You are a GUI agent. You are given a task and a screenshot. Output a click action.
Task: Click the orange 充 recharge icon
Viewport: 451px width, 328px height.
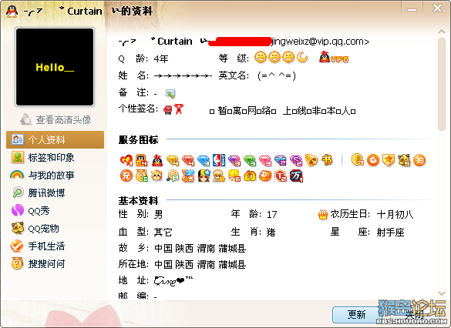(126, 176)
